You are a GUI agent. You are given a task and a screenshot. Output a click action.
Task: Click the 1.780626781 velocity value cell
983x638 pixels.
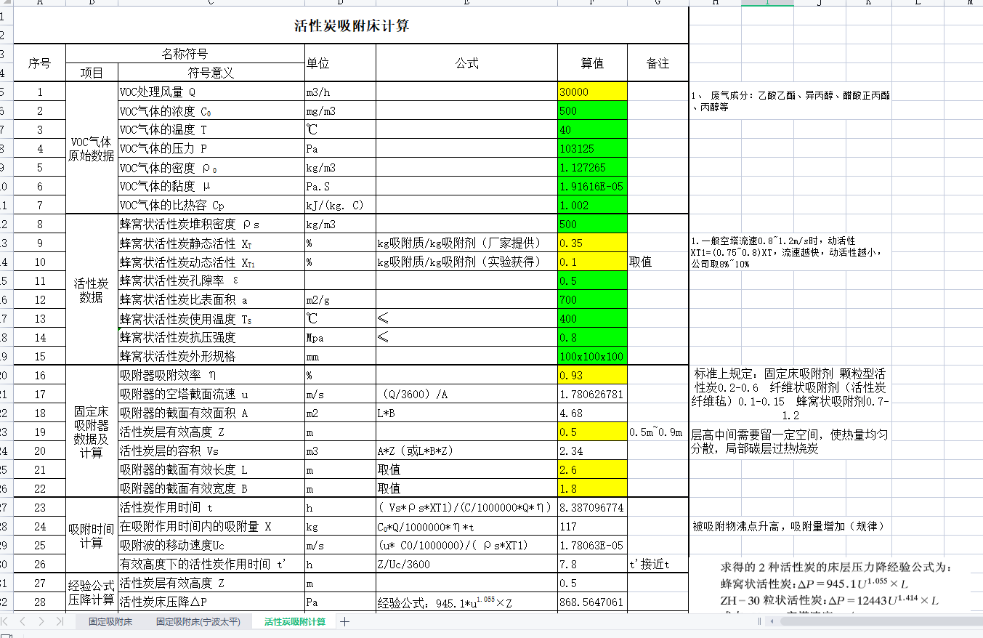(592, 395)
